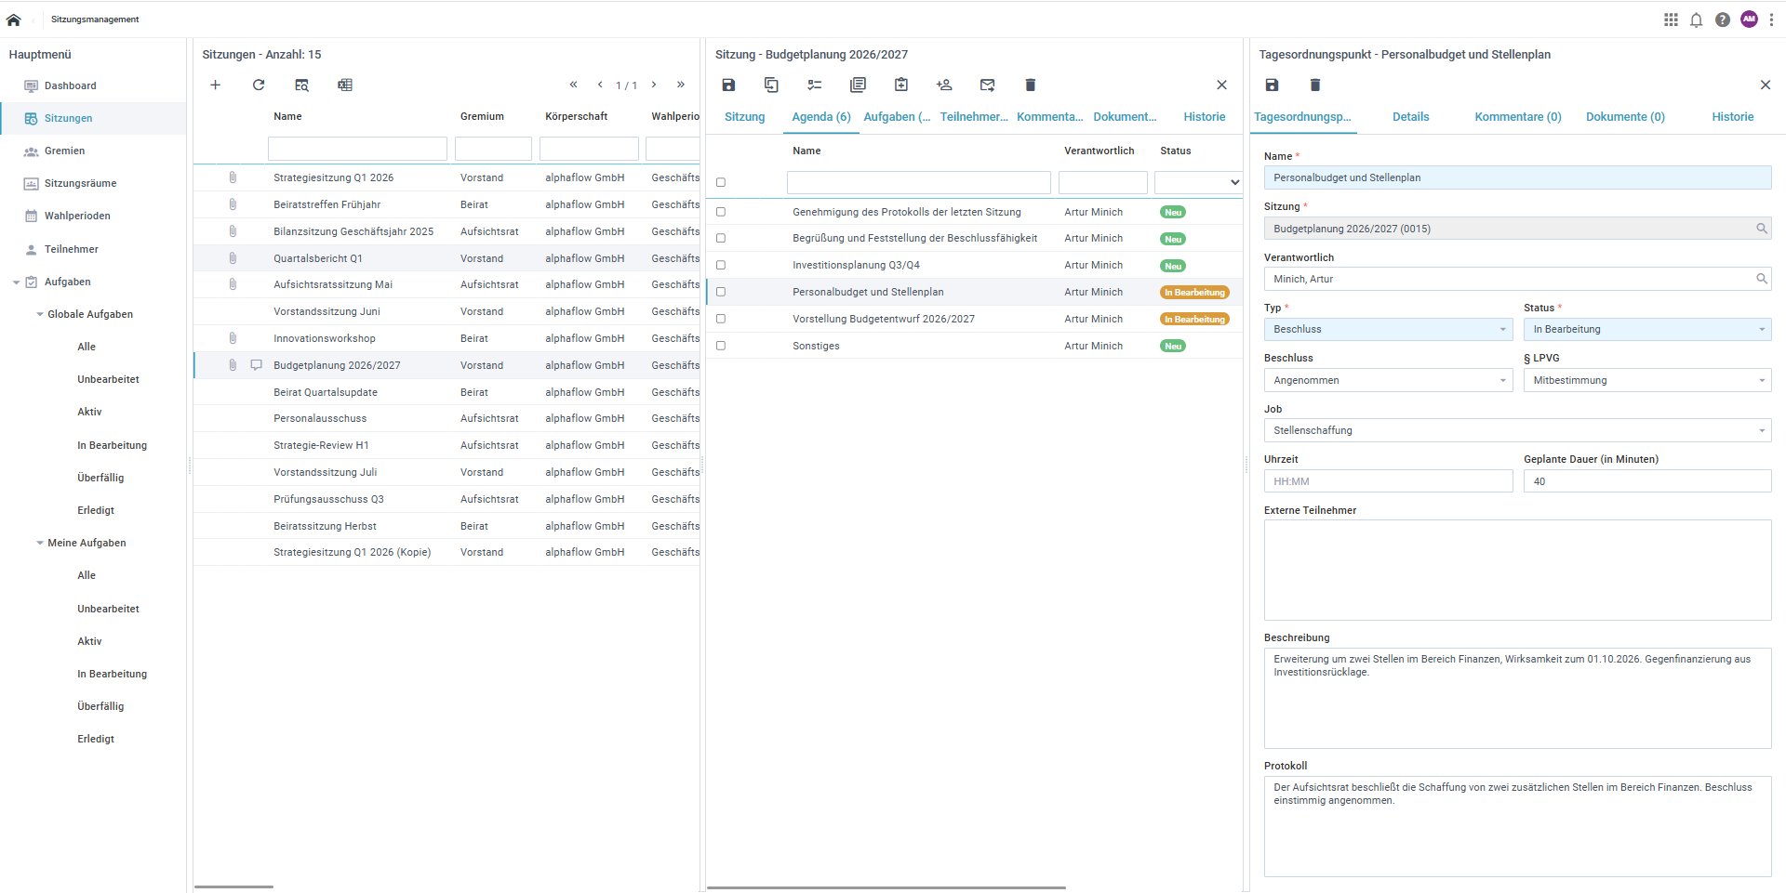Open the Typ dropdown showing Beschluss
Screen dimensions: 1786x893
[1388, 329]
